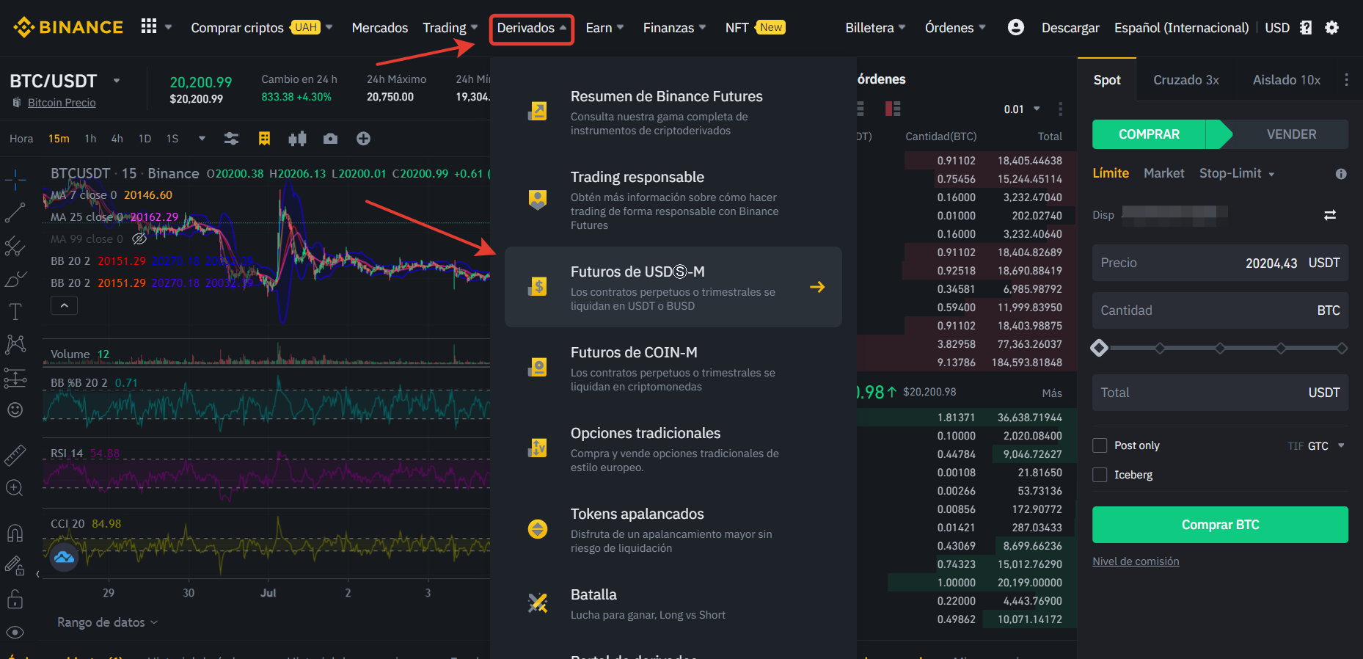Open Futuros de COIN-M menu entry
Screen dimensions: 1363x659
pos(673,368)
